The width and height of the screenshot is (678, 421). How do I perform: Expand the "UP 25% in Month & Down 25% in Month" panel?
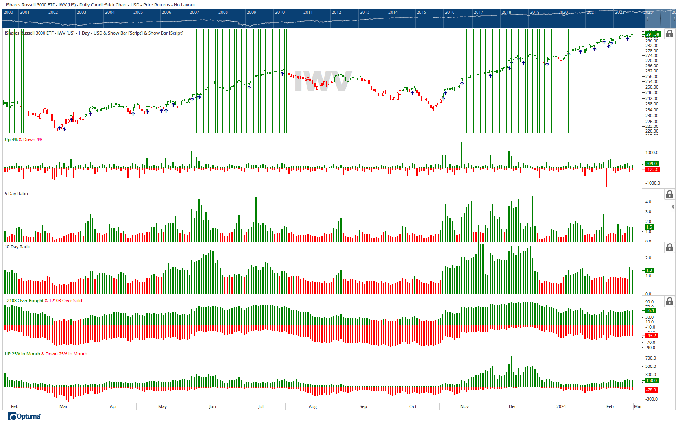click(x=45, y=354)
